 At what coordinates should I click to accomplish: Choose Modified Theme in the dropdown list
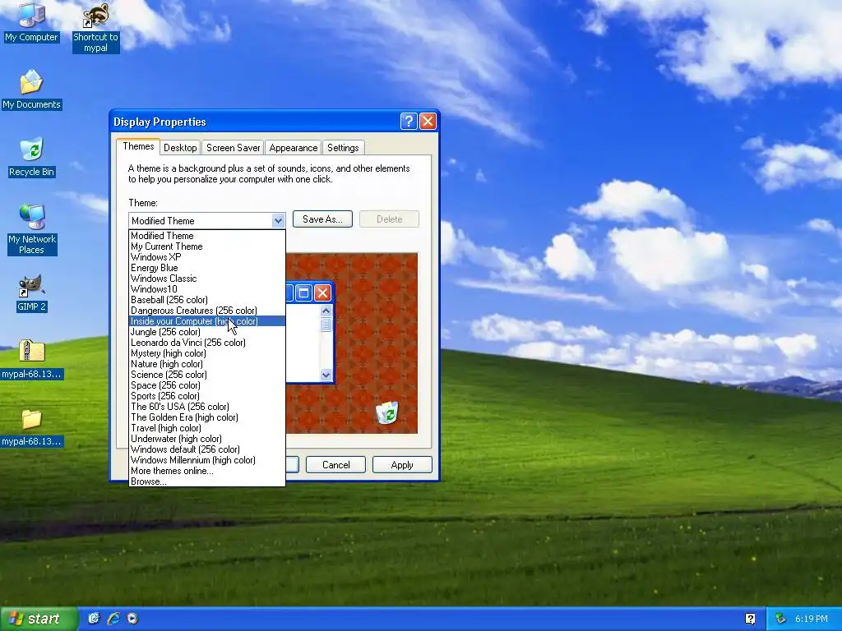click(206, 236)
